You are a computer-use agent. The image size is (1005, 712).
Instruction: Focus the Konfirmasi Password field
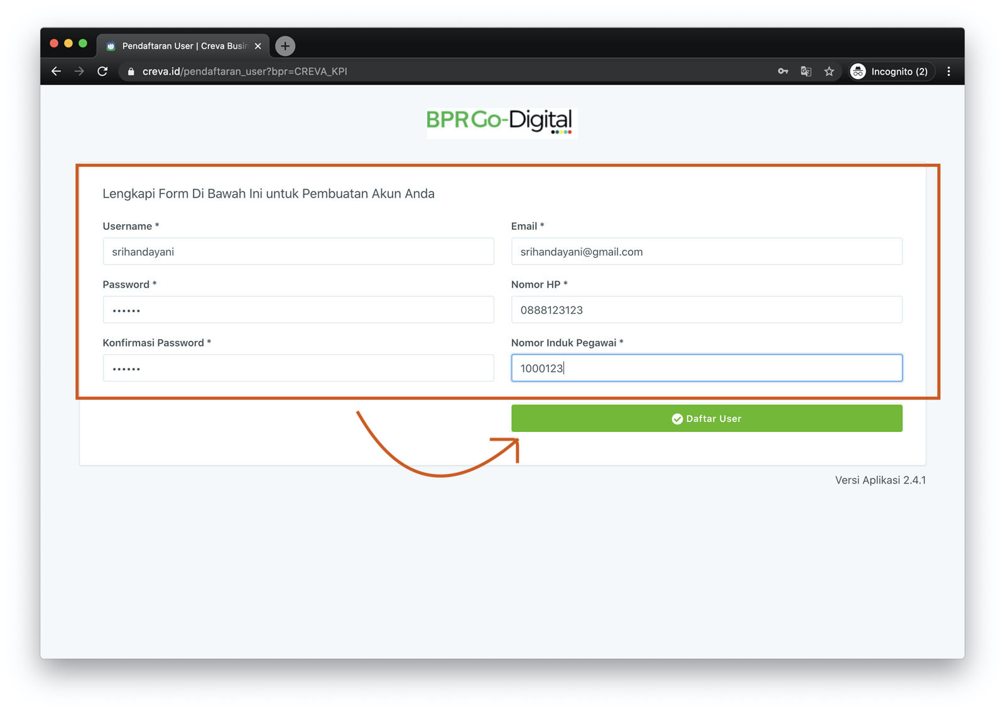(x=298, y=368)
